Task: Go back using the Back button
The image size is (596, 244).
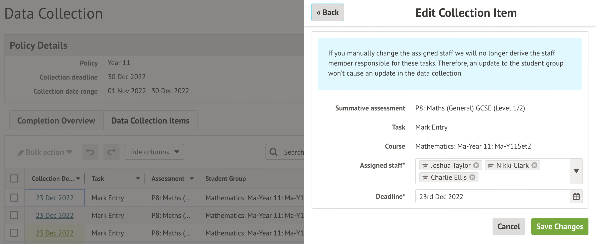Action: [x=327, y=12]
